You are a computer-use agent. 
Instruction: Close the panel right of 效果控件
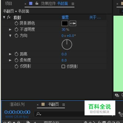pos(117,4)
